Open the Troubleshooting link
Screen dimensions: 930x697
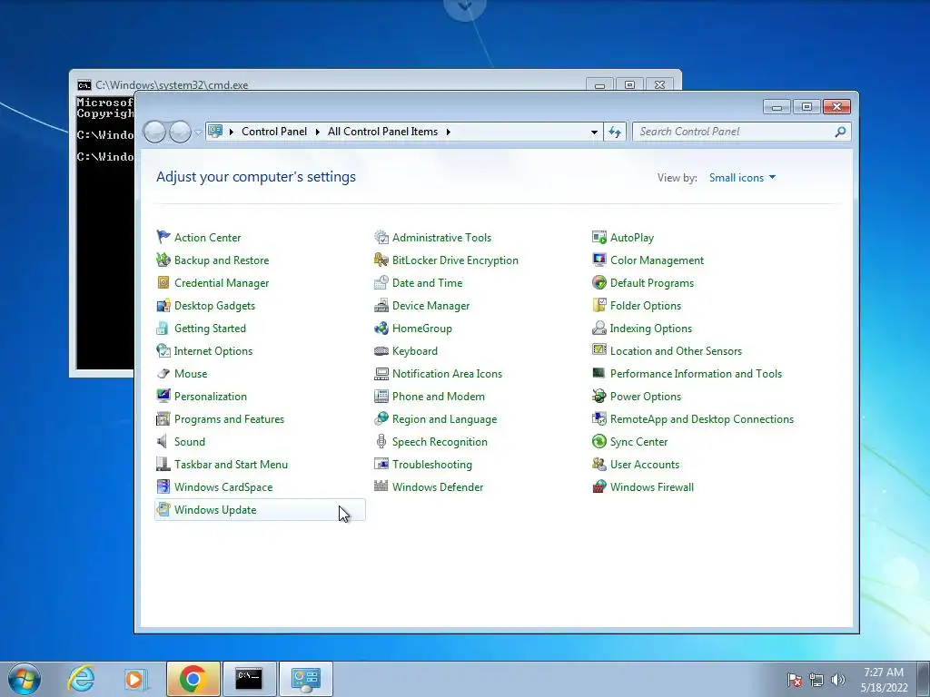coord(431,465)
